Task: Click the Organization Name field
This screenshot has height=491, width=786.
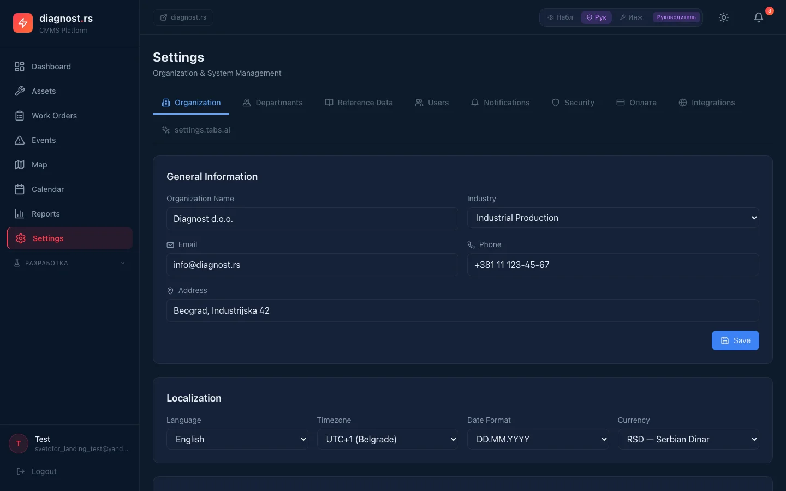Action: pyautogui.click(x=312, y=219)
